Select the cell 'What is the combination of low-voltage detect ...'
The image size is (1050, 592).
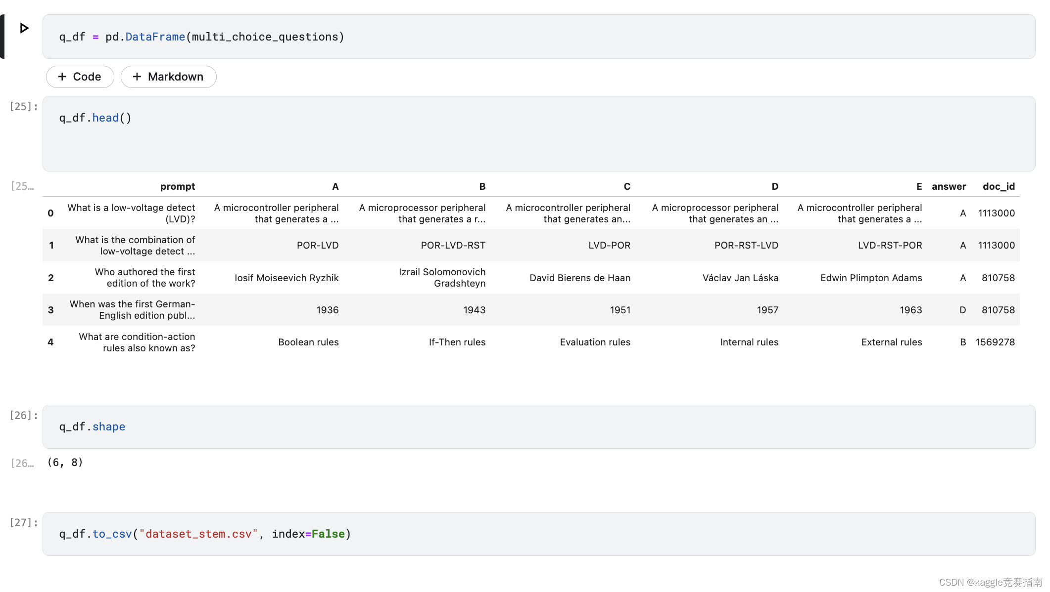click(135, 245)
